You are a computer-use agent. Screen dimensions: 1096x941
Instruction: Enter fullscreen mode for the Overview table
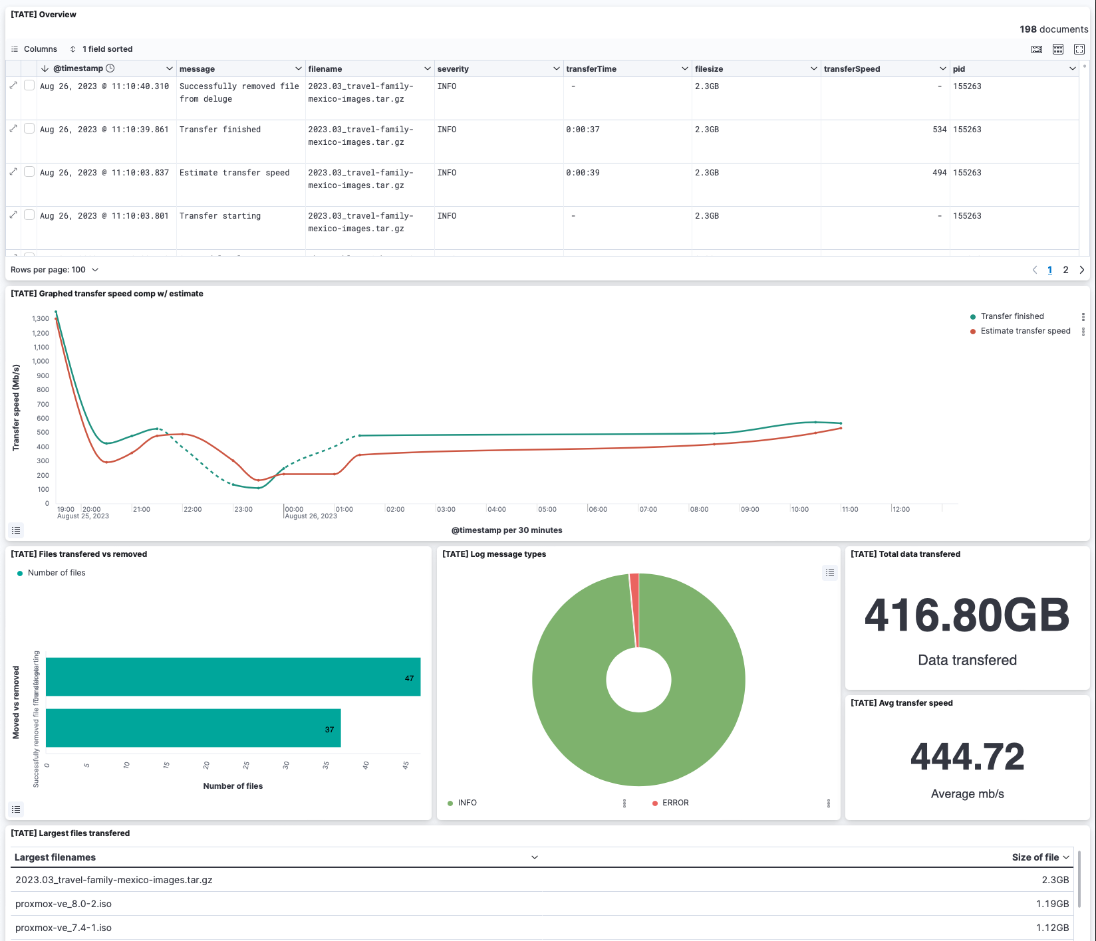tap(1079, 49)
